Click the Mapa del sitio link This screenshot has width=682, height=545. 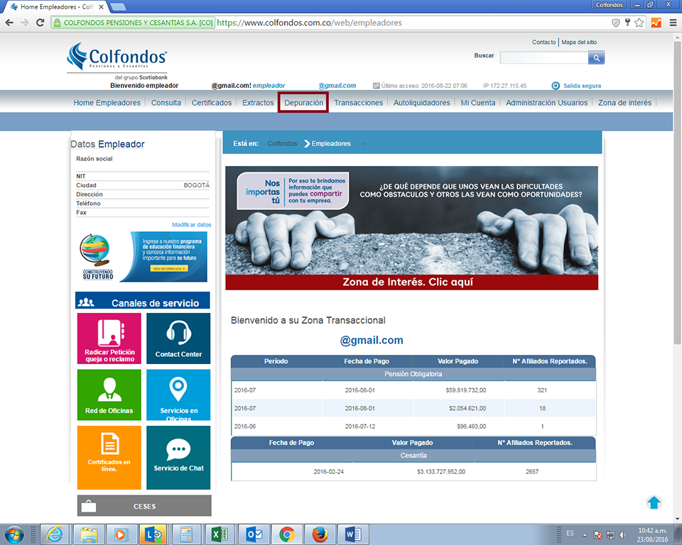579,43
